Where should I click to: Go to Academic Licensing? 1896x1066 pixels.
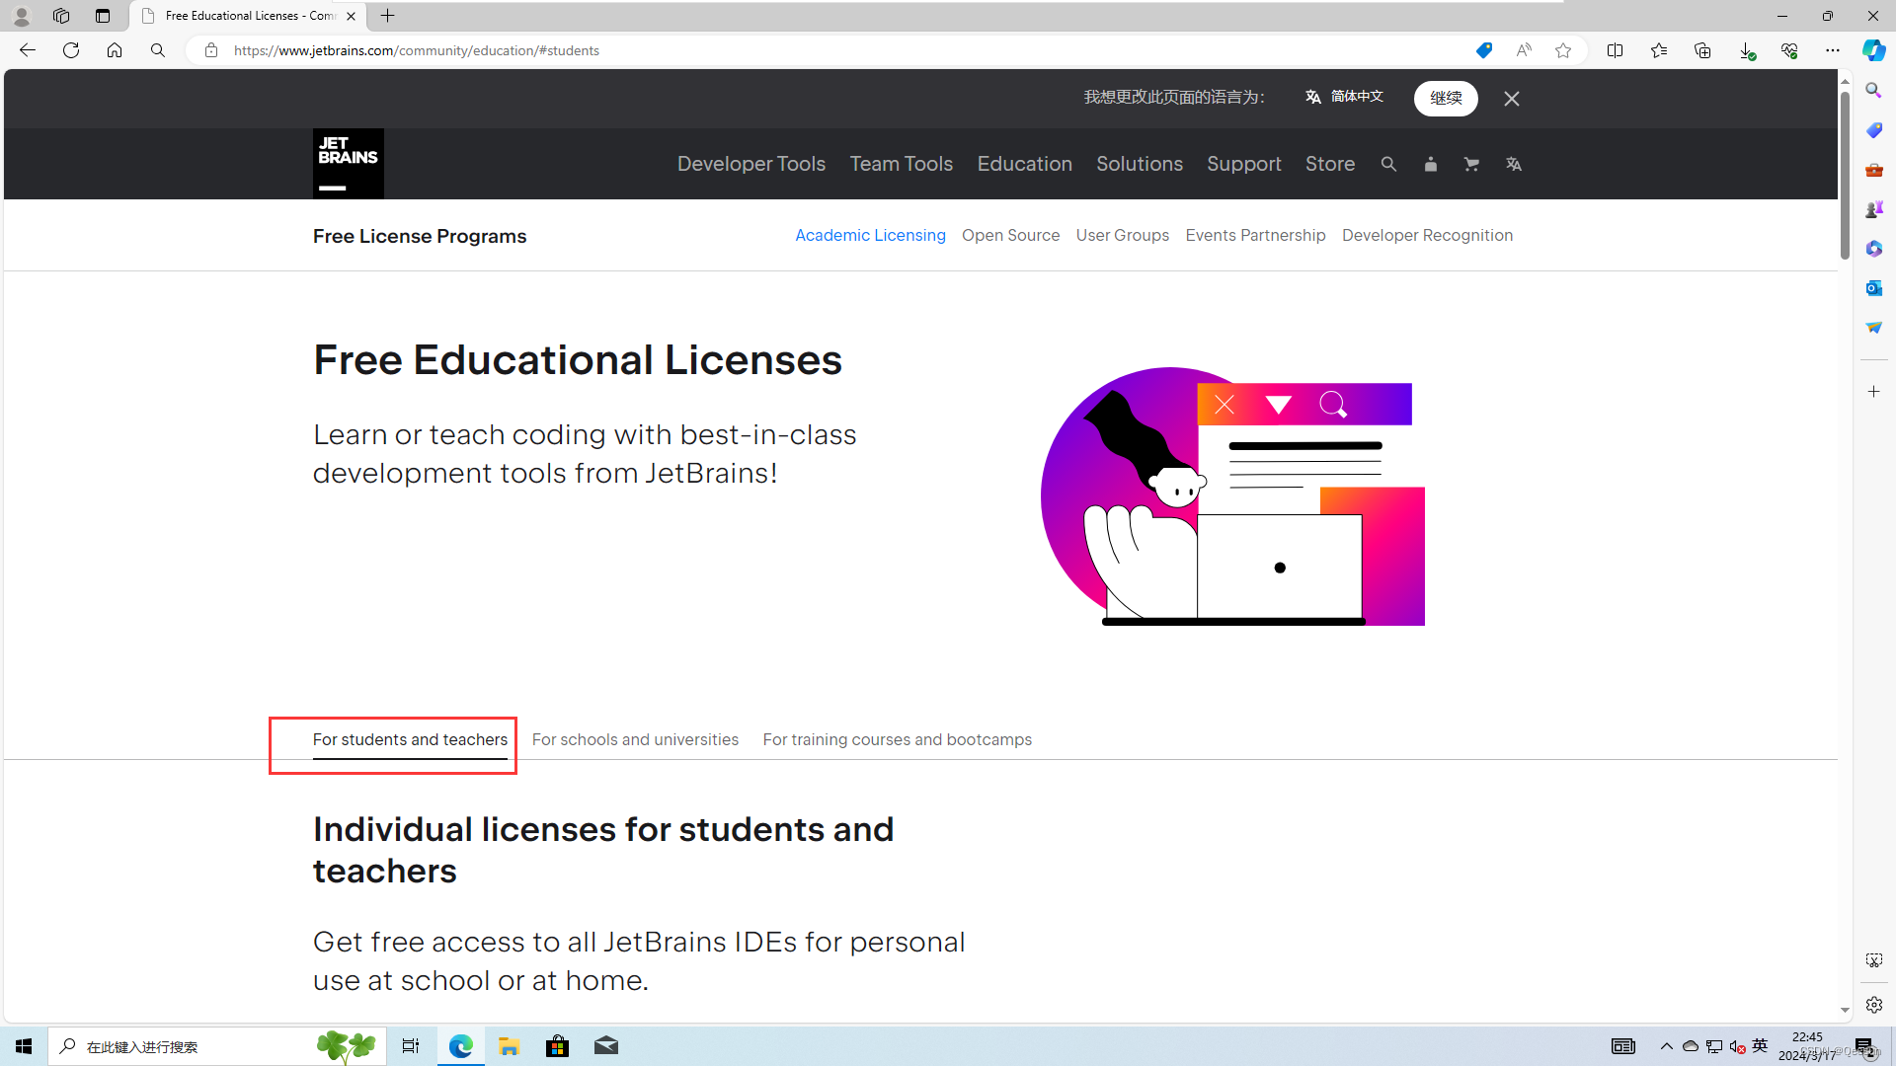(x=870, y=235)
